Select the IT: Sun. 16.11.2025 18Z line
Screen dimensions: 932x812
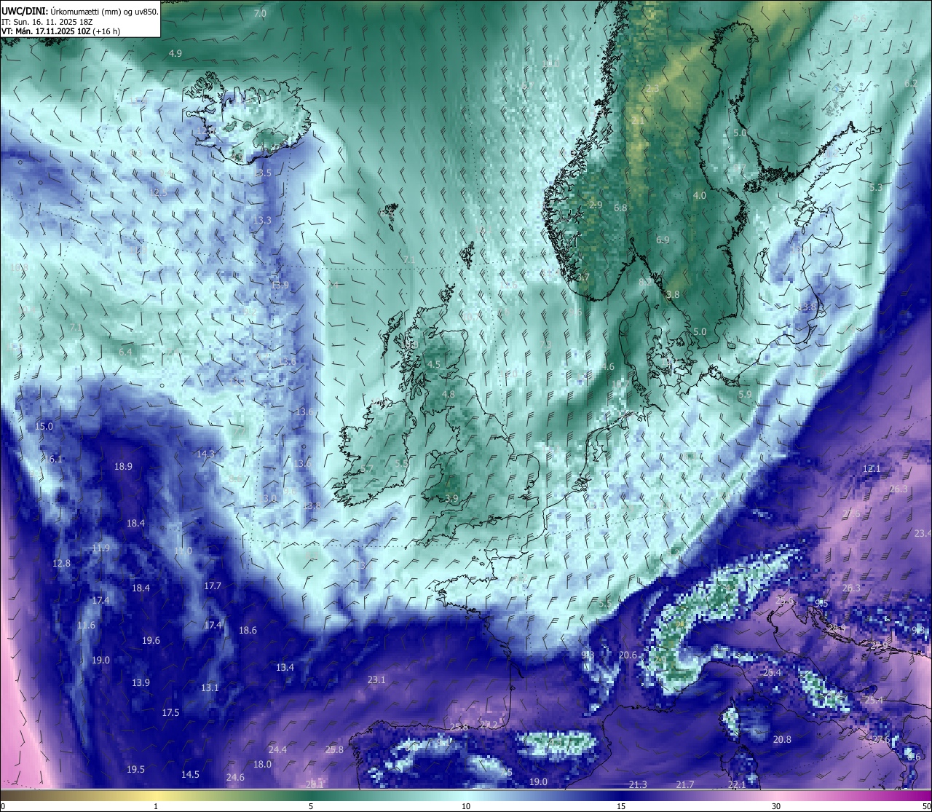click(x=47, y=22)
